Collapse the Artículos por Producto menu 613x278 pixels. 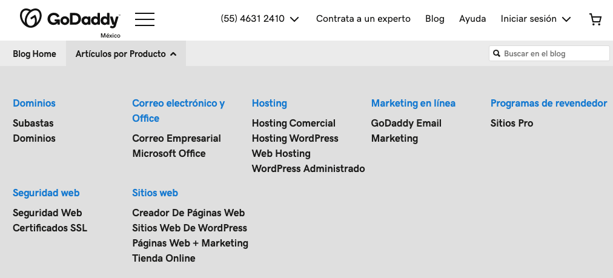click(x=126, y=54)
